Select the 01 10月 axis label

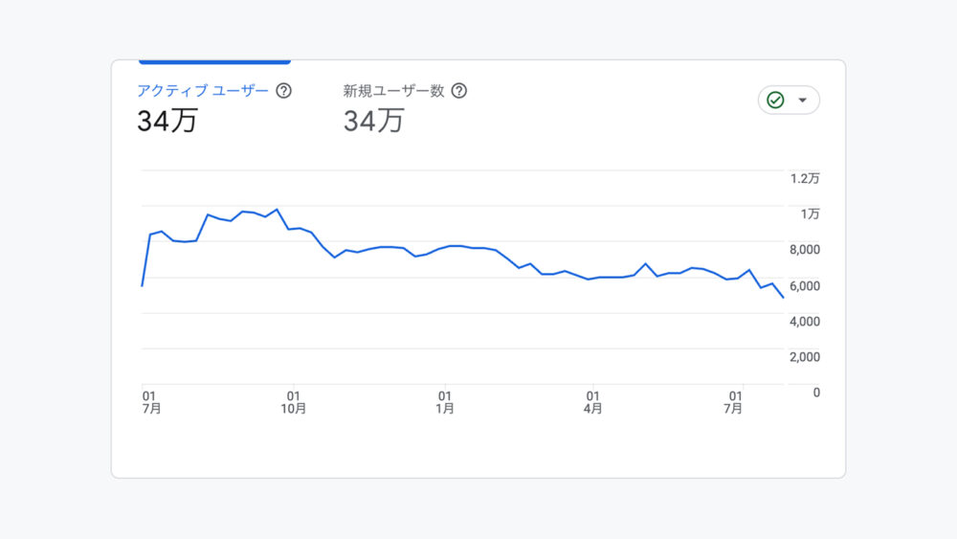(x=294, y=402)
